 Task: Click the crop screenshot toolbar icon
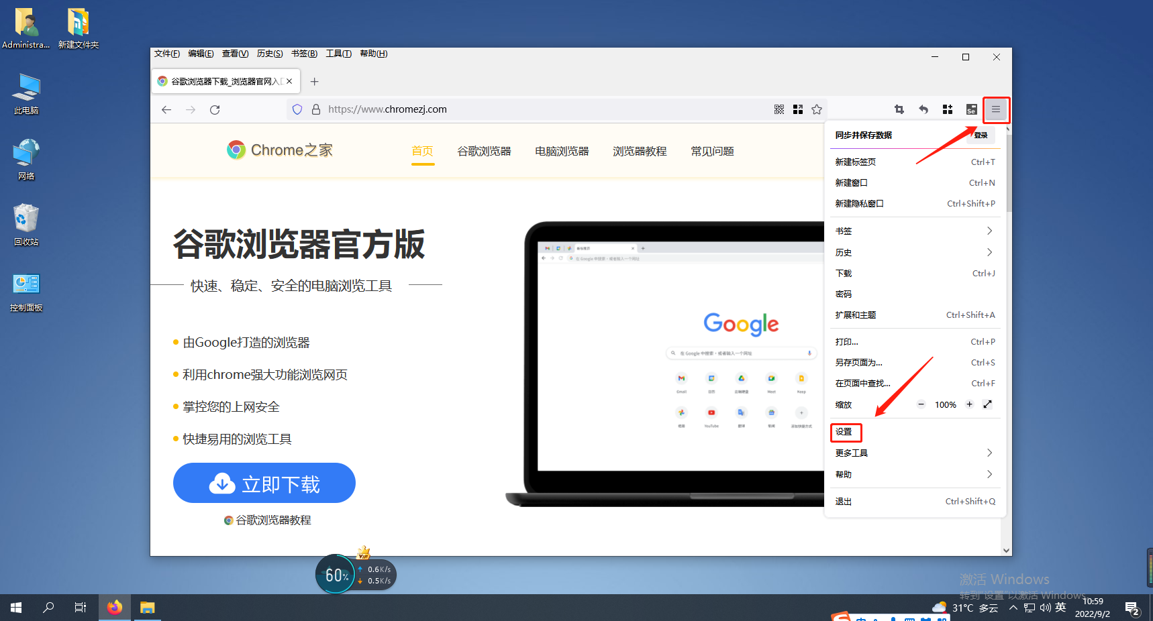point(899,109)
